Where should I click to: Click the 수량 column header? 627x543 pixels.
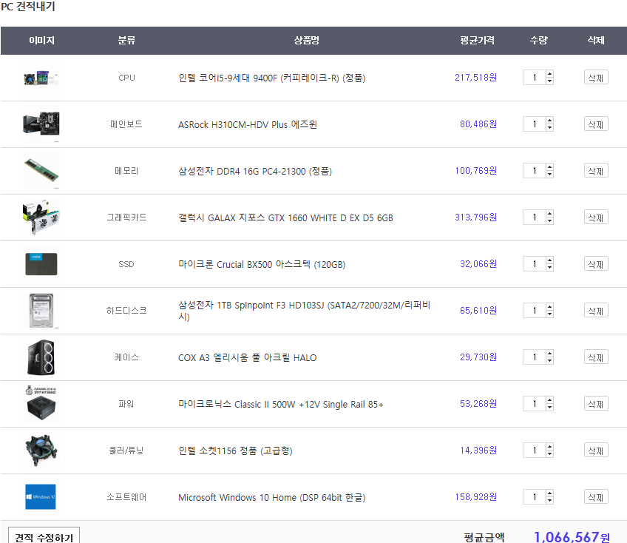(538, 41)
